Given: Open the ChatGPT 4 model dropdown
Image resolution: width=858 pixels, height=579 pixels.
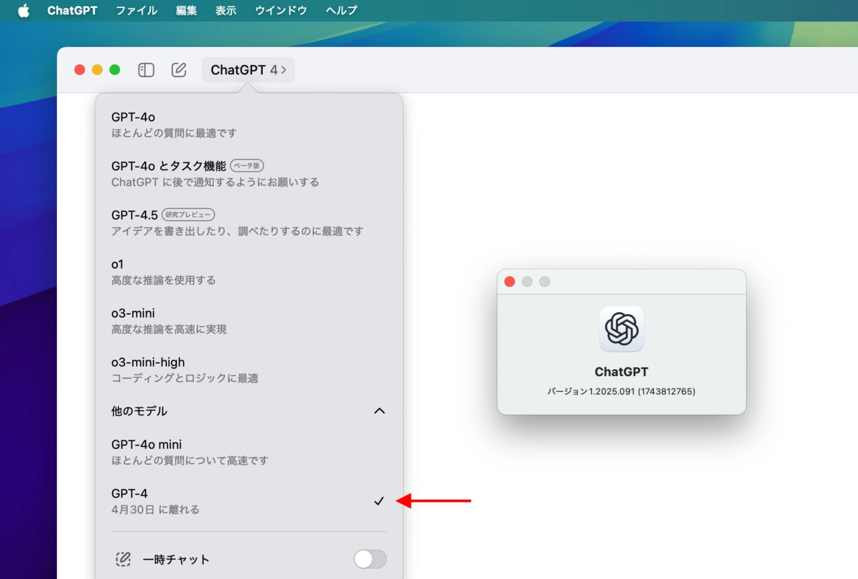Looking at the screenshot, I should point(248,70).
